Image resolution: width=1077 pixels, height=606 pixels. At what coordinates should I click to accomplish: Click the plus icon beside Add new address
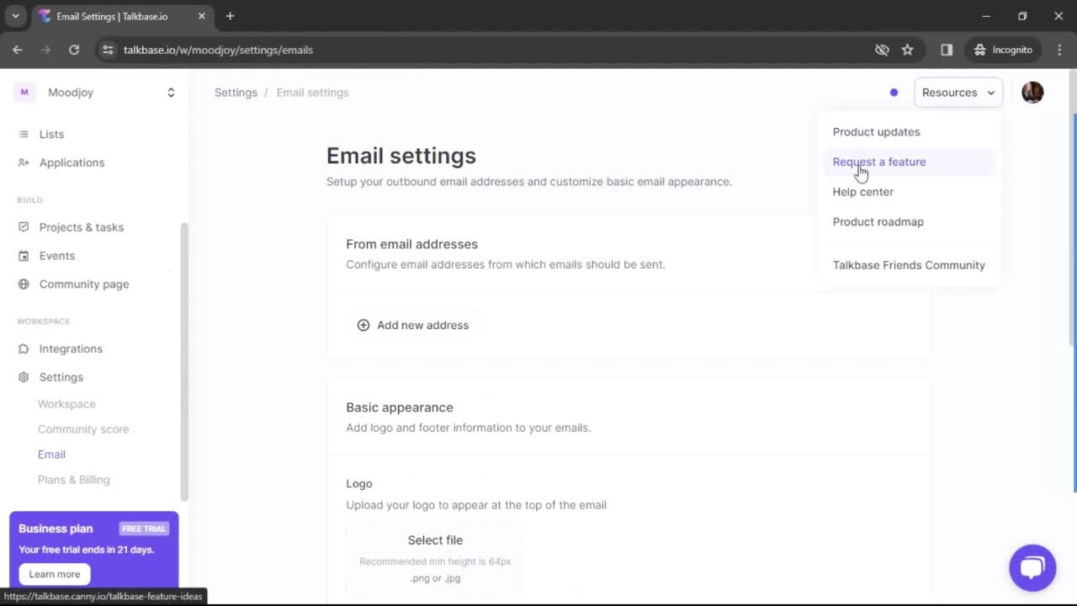(x=363, y=325)
